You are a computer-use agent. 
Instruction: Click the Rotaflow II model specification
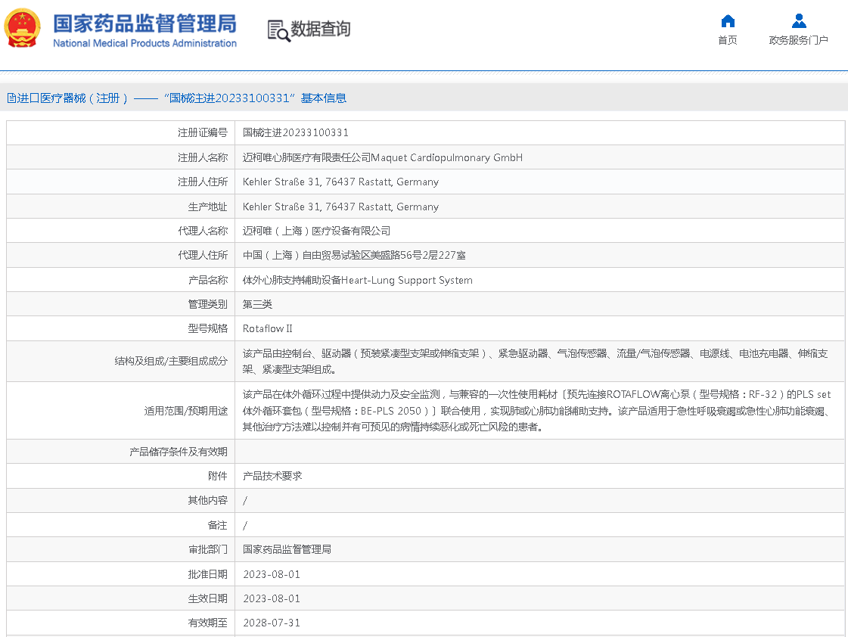coord(267,328)
